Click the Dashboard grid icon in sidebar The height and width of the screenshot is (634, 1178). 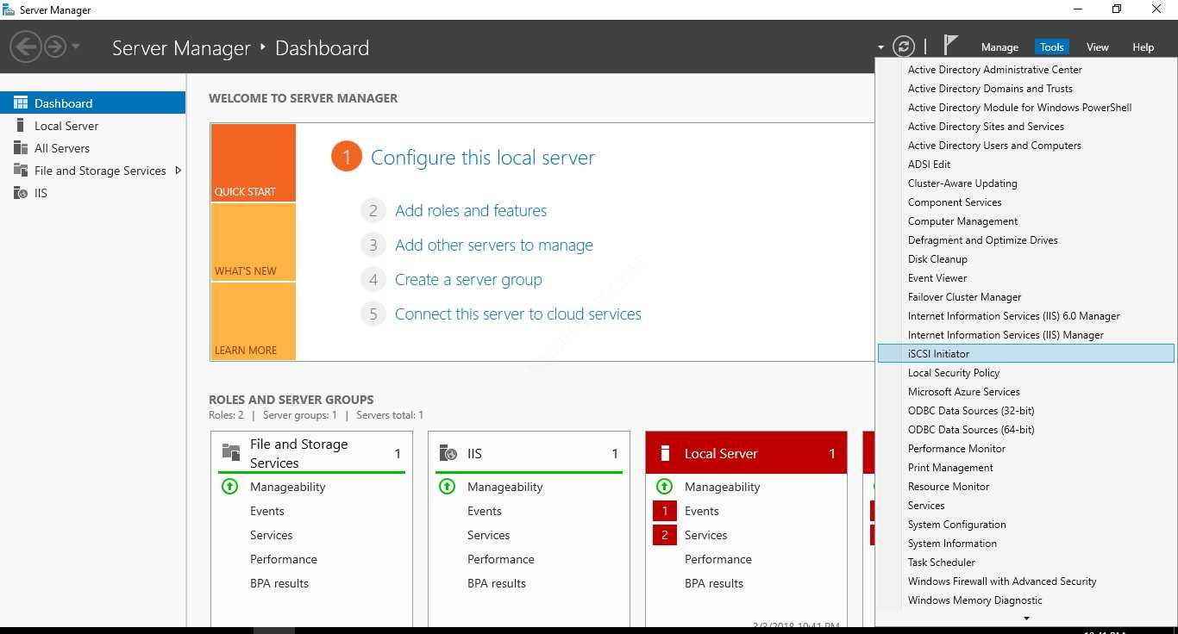(21, 103)
